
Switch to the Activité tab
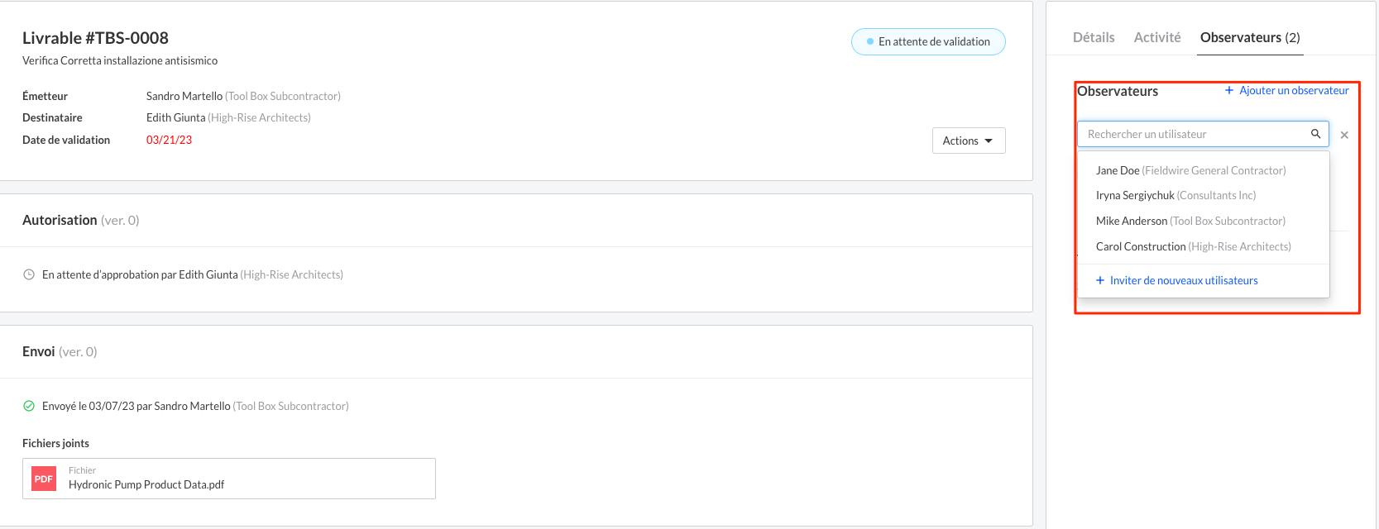[1157, 37]
